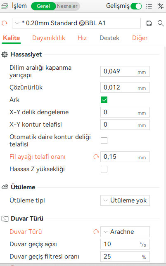
Task: Switch to the Dayanıklılık tab
Action: coord(49,38)
